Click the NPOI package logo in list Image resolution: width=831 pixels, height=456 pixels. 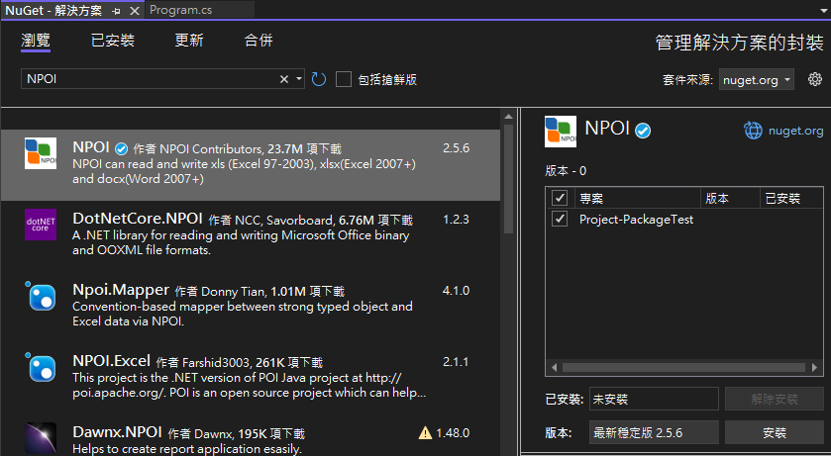coord(41,153)
